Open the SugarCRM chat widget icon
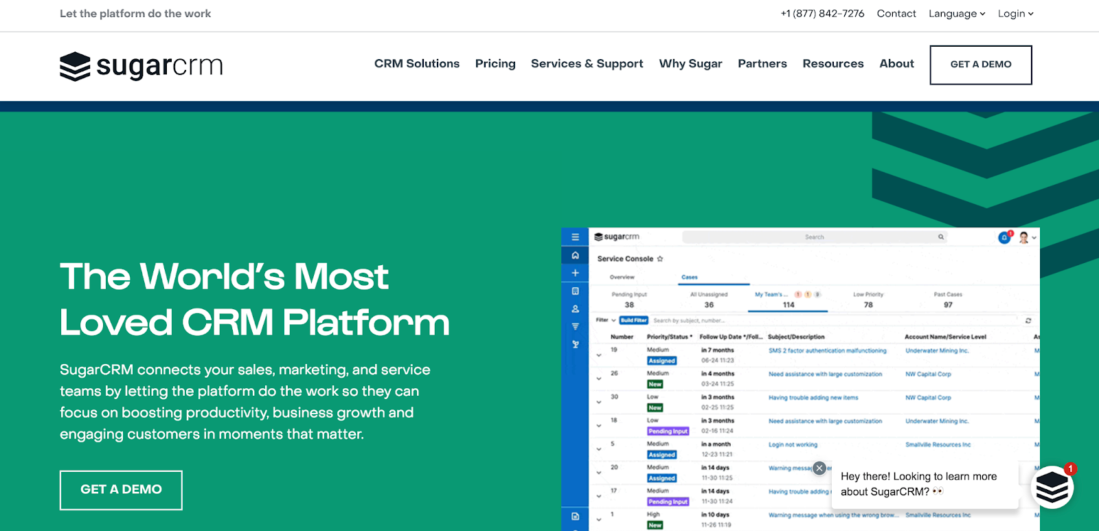Screen dimensions: 1099x531 pyautogui.click(x=1052, y=487)
